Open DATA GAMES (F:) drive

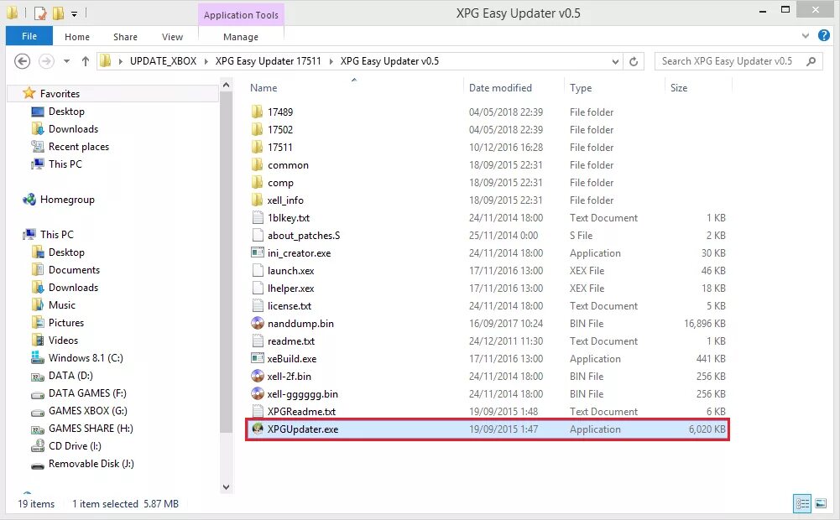79,393
